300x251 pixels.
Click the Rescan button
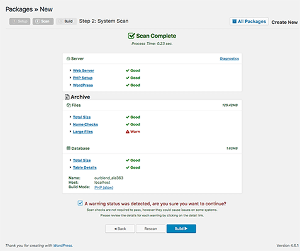click(150, 228)
